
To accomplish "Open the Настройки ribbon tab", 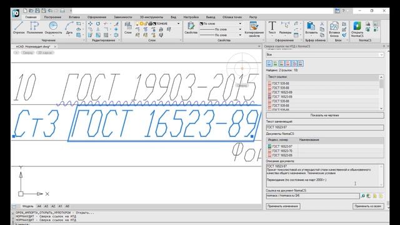I will tap(191, 17).
